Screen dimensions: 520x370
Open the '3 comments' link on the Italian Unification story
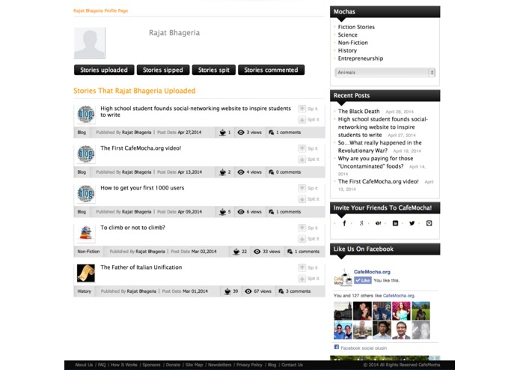(298, 291)
